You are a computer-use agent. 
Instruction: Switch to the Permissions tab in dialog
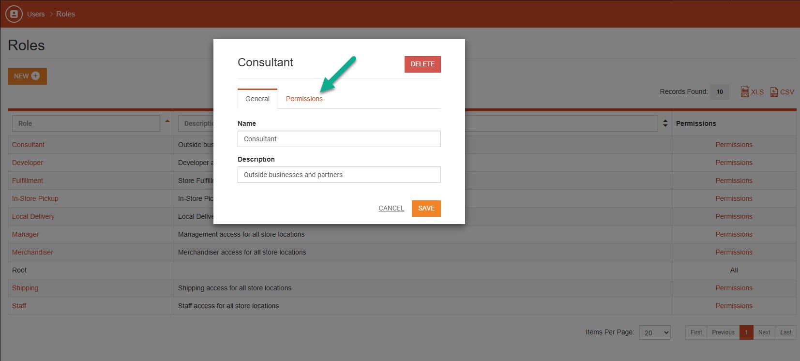[x=304, y=99]
